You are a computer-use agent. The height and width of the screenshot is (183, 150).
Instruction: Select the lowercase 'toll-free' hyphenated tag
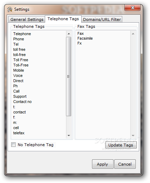coord(19,55)
